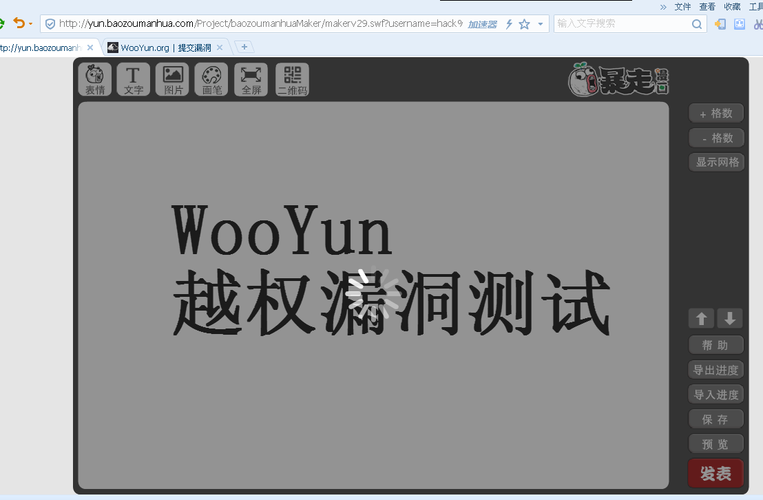Open the 文件 menu
The height and width of the screenshot is (500, 763).
click(x=682, y=7)
